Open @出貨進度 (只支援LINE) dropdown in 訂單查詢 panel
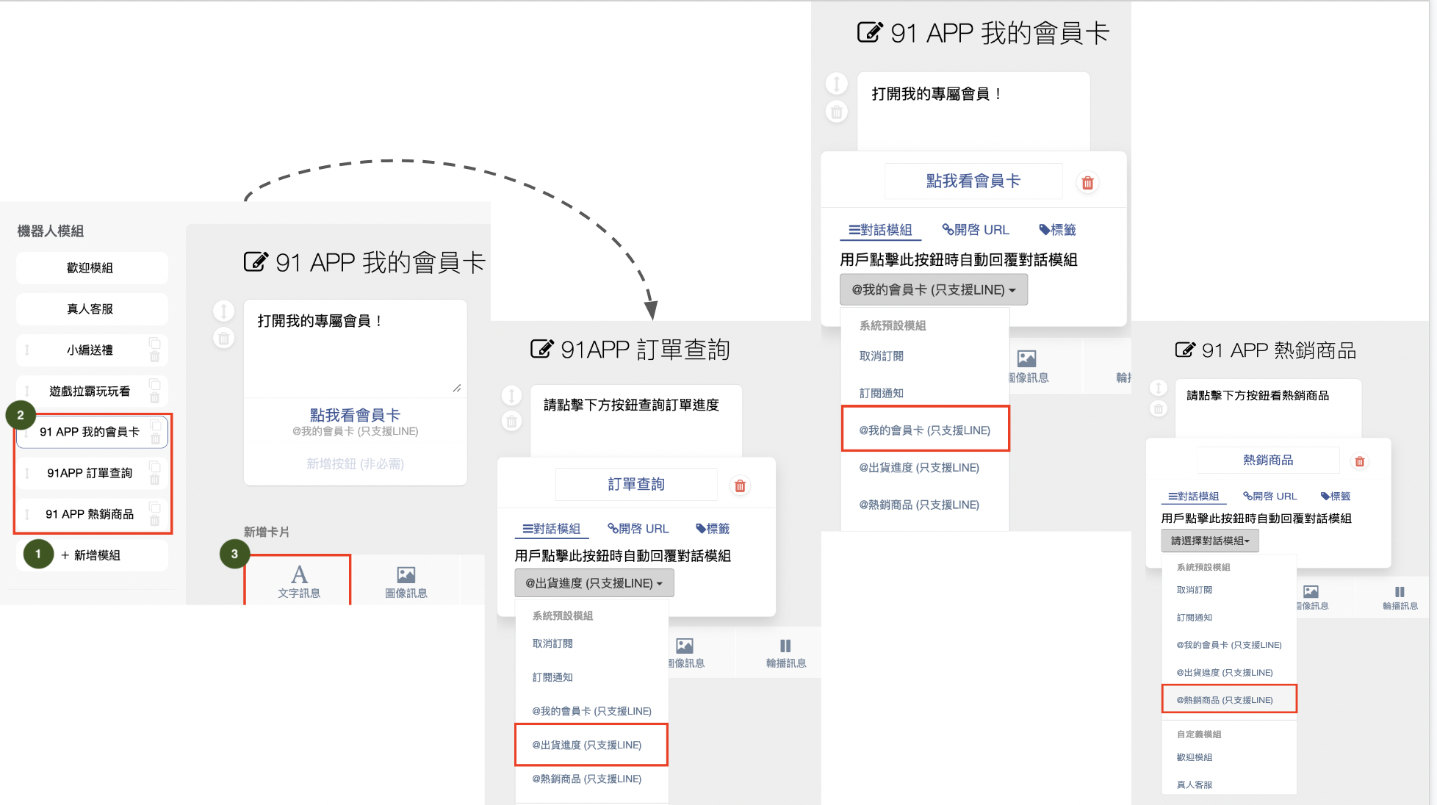Screen dimensions: 1437x805 tap(594, 583)
